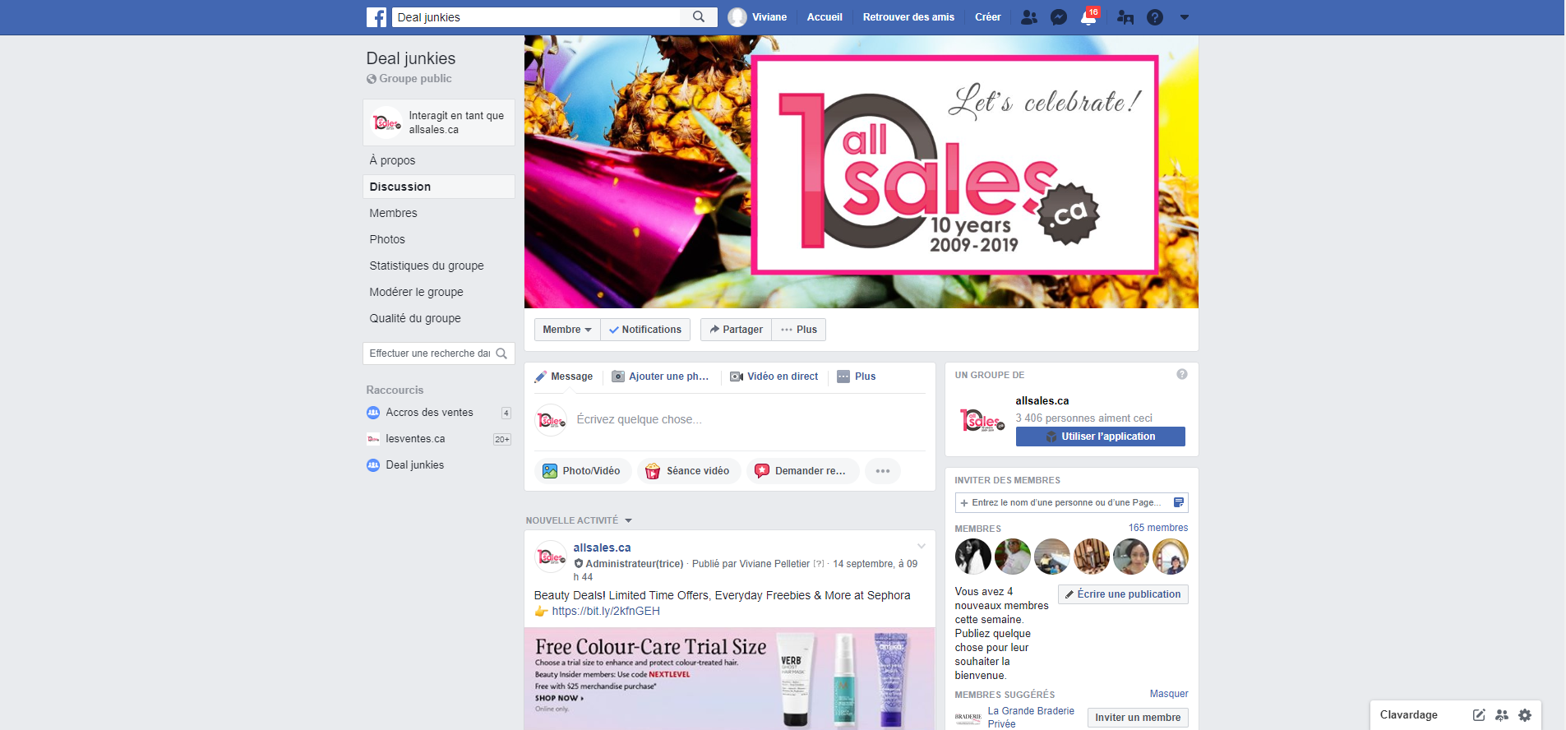Screen dimensions: 1566x730
Task: Go to Accueil in top bar
Action: (825, 17)
